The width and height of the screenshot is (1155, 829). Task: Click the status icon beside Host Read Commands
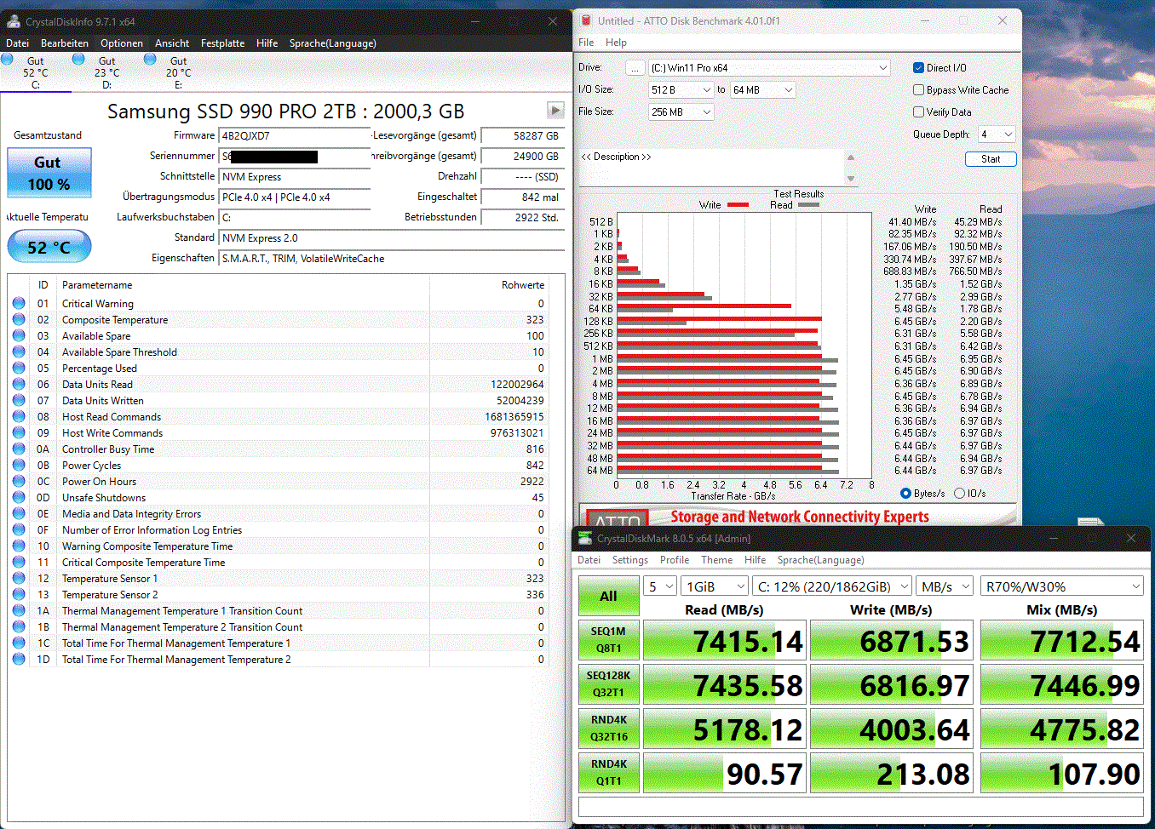point(19,416)
